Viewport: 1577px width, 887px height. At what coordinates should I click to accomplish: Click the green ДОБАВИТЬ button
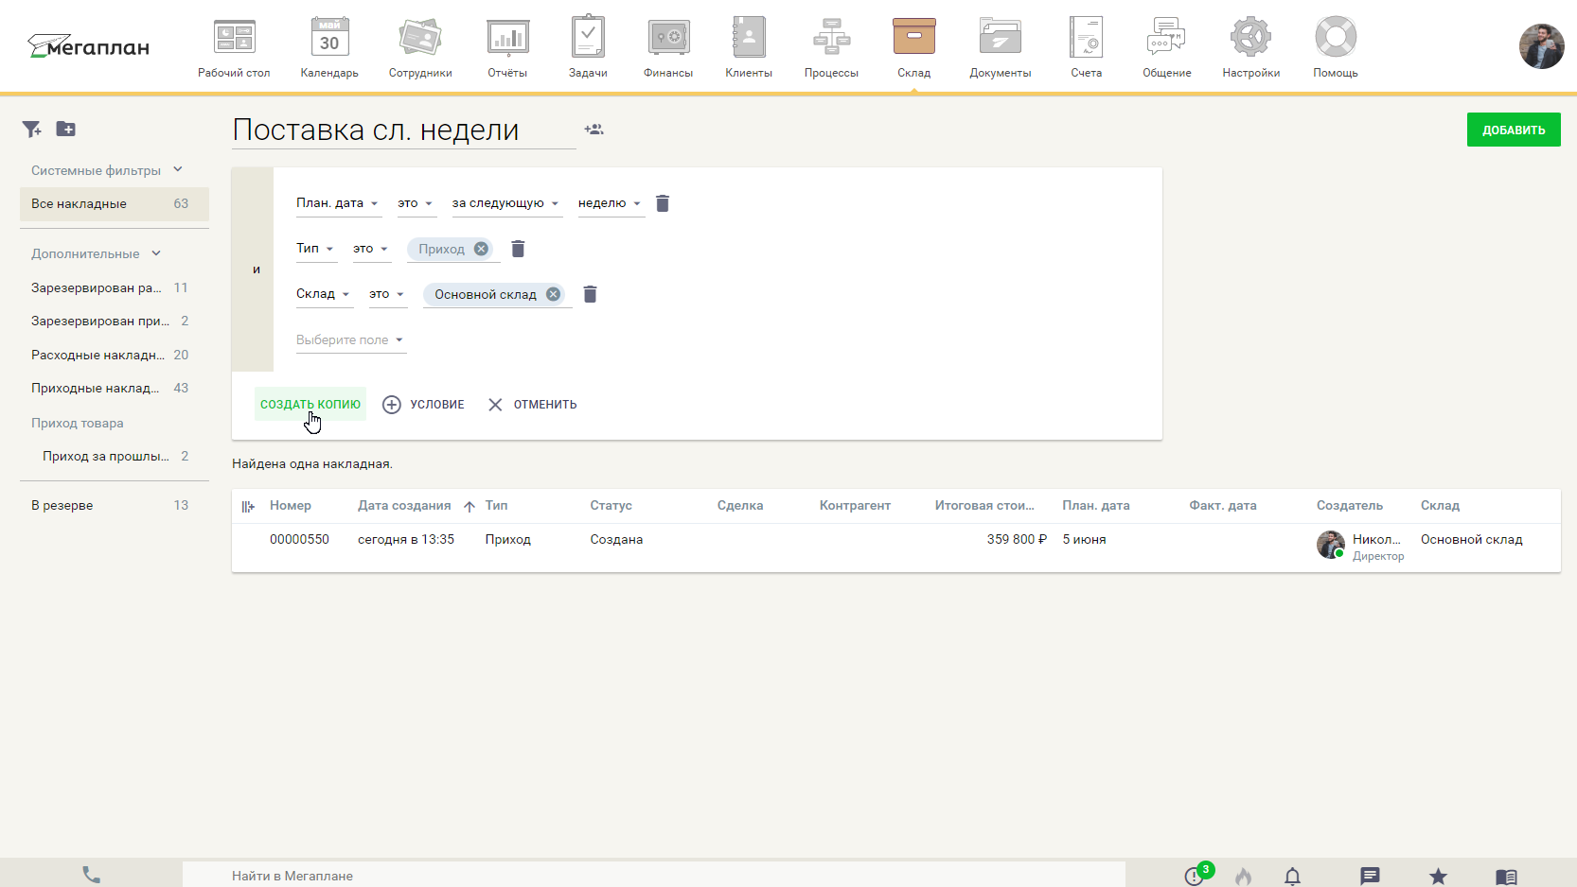pyautogui.click(x=1513, y=130)
